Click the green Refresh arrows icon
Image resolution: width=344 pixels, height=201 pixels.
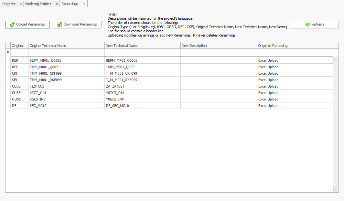coord(307,24)
